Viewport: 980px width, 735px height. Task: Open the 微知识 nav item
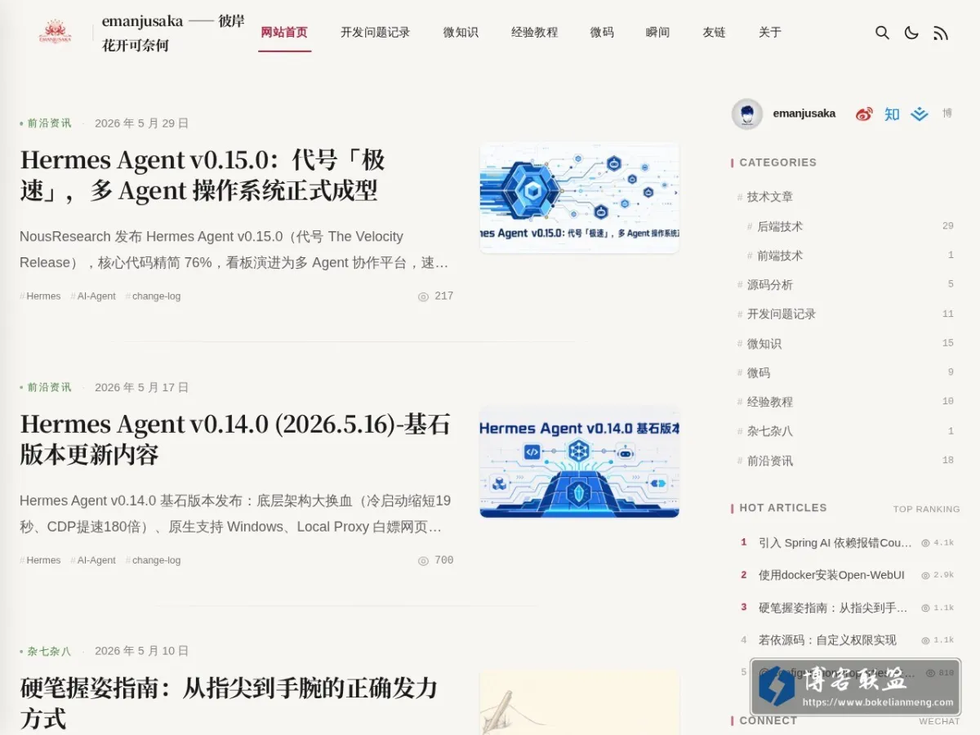point(461,33)
